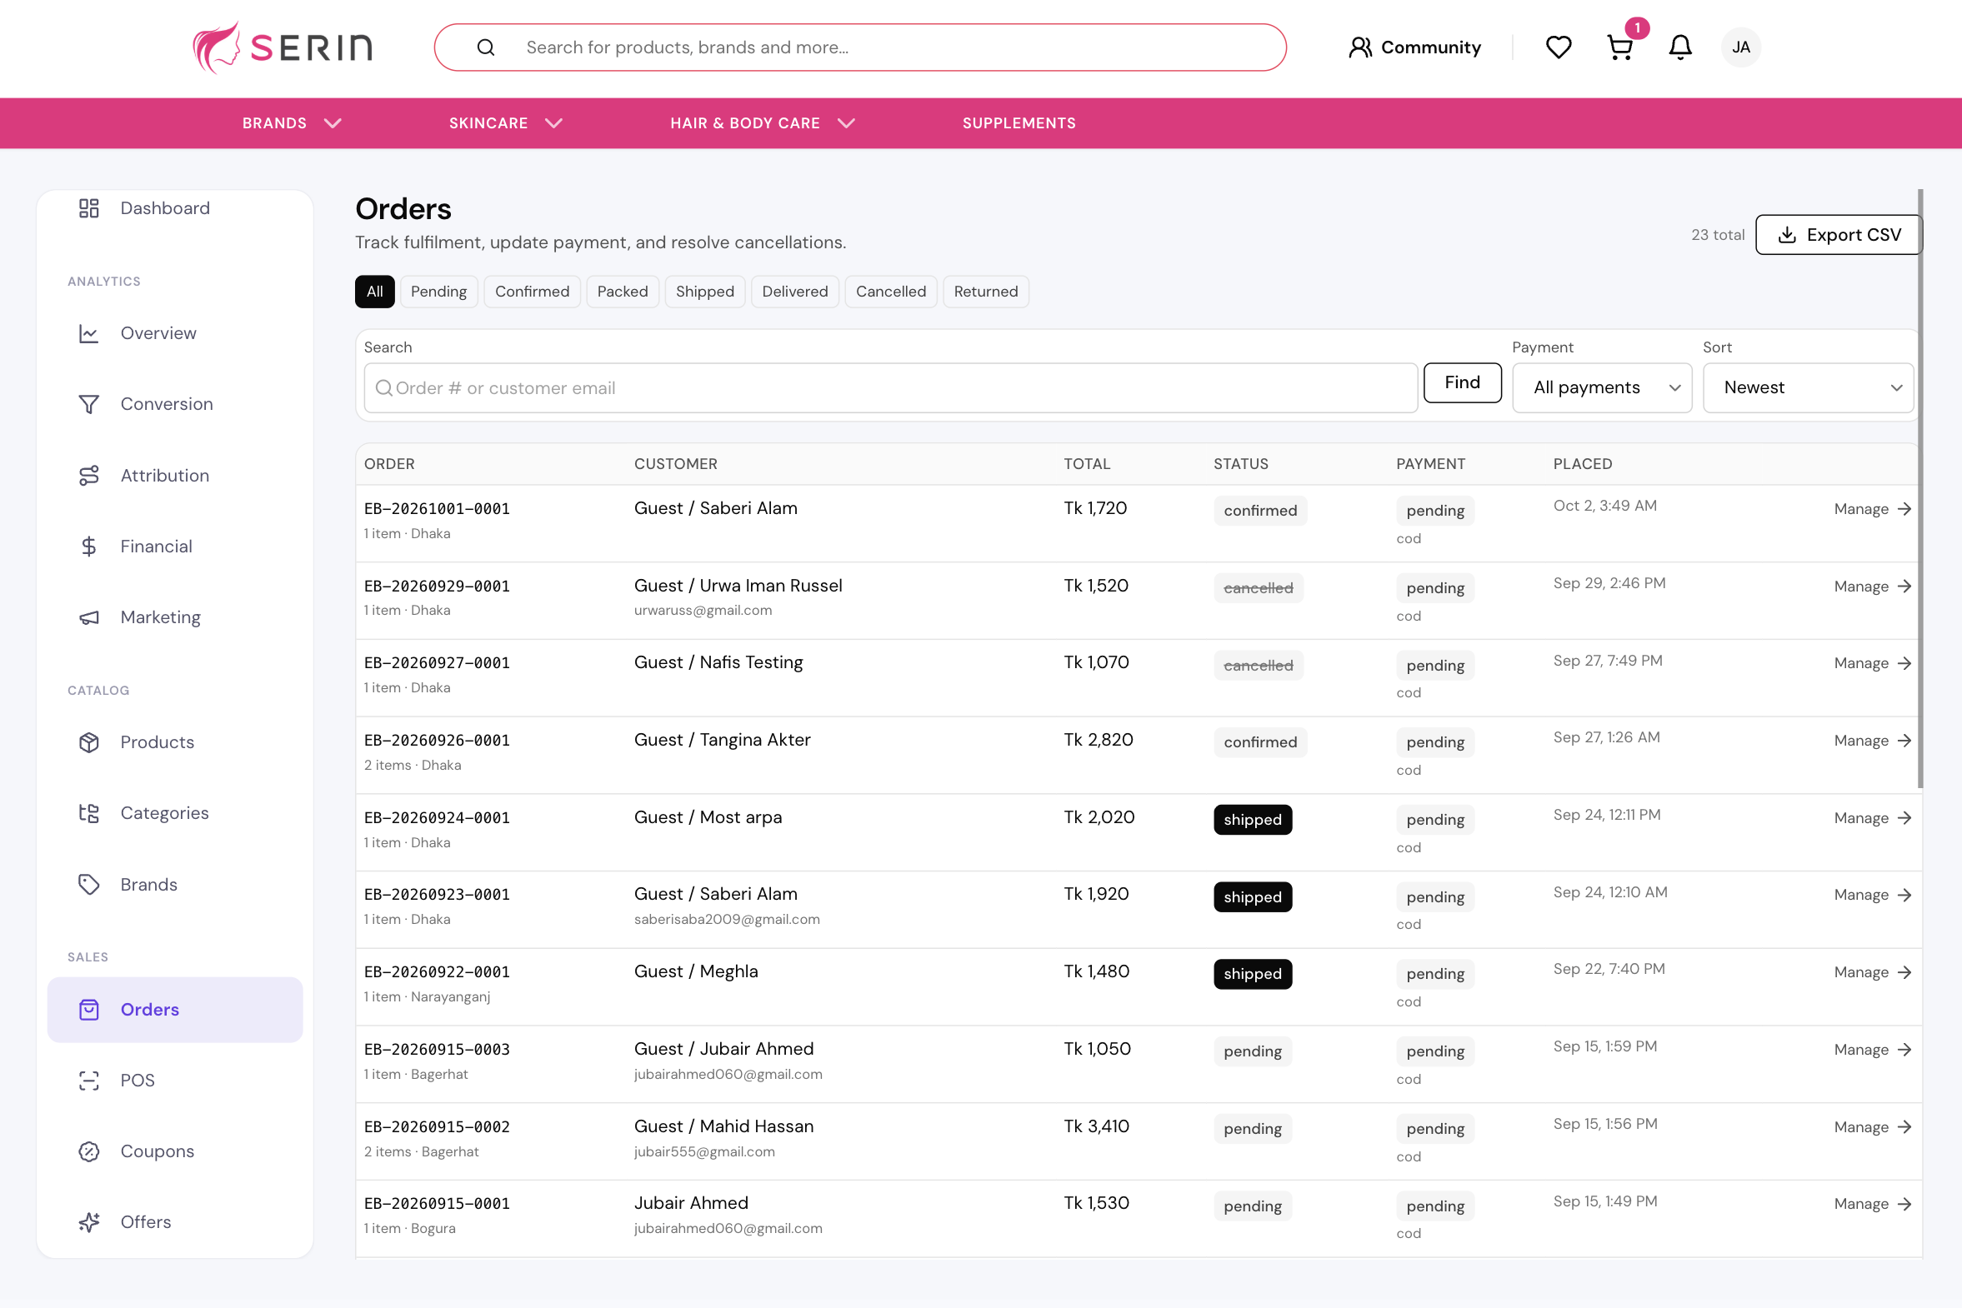Screen dimensions: 1962x1308
Task: Open Financial in the sidebar
Action: (174, 547)
